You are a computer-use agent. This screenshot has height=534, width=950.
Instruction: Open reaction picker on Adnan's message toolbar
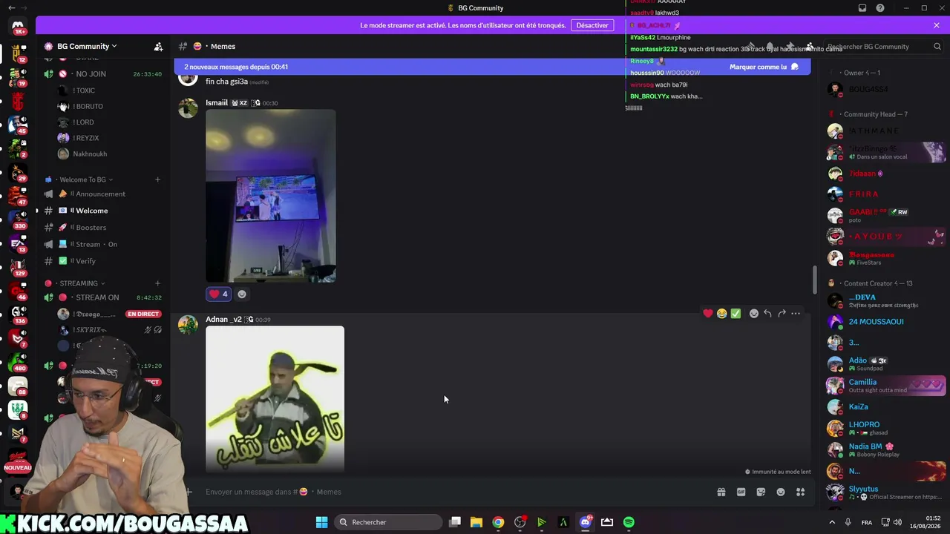coord(754,314)
